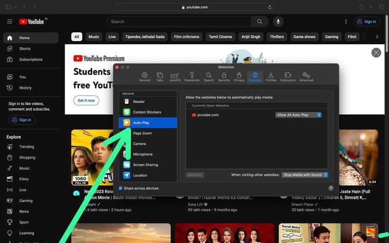
Task: Open Shopping under Explore
Action: click(x=31, y=158)
